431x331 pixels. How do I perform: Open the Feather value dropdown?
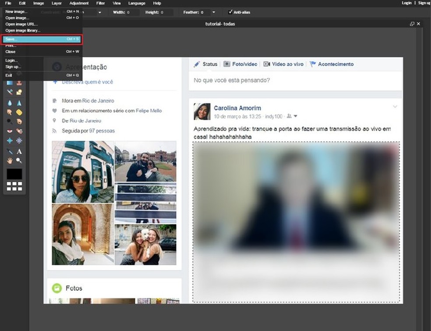coord(213,12)
